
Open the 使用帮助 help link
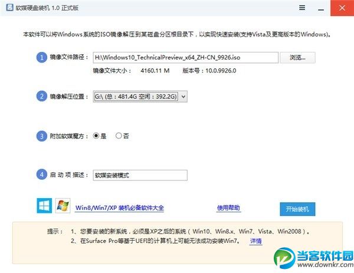tap(228, 208)
